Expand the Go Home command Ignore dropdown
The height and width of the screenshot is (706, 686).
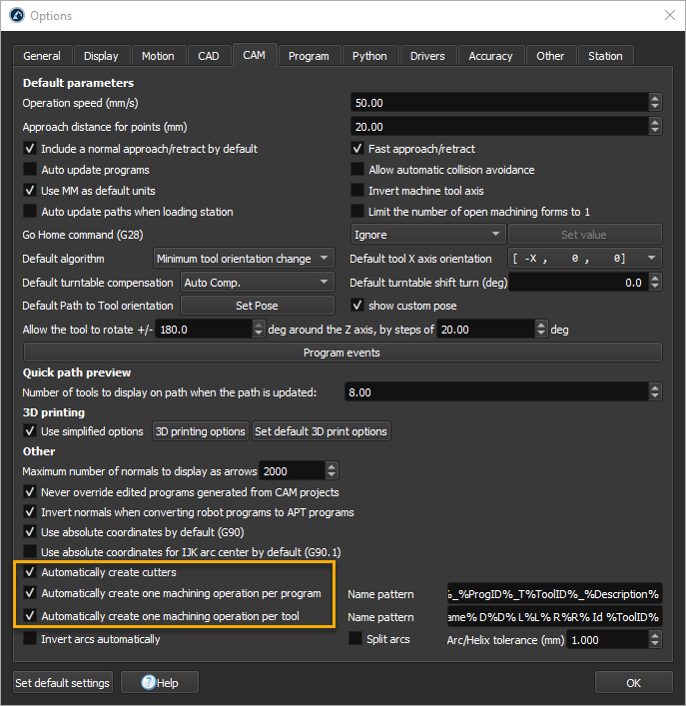pos(427,235)
